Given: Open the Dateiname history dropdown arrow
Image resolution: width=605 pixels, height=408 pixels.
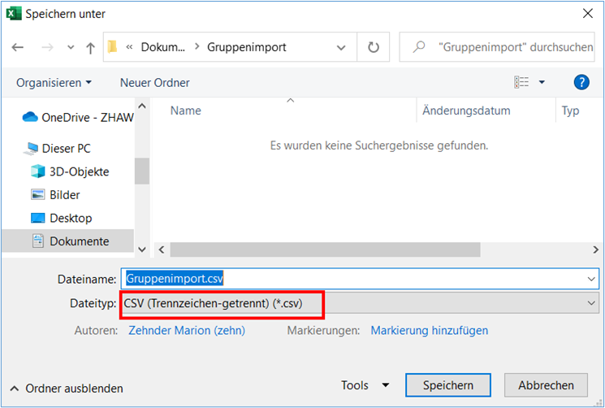Looking at the screenshot, I should click(590, 278).
